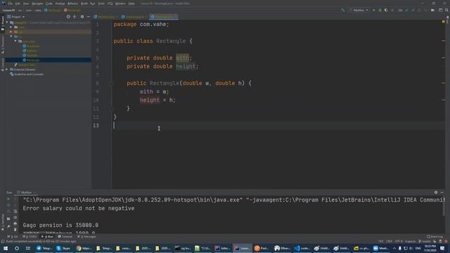Open the Help menu

point(131,4)
